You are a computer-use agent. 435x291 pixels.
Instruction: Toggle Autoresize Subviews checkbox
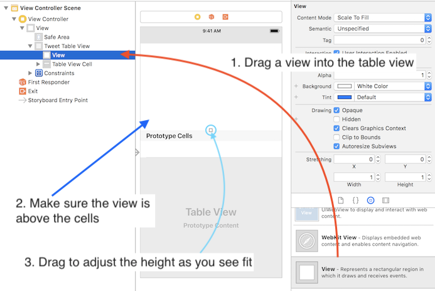[336, 146]
